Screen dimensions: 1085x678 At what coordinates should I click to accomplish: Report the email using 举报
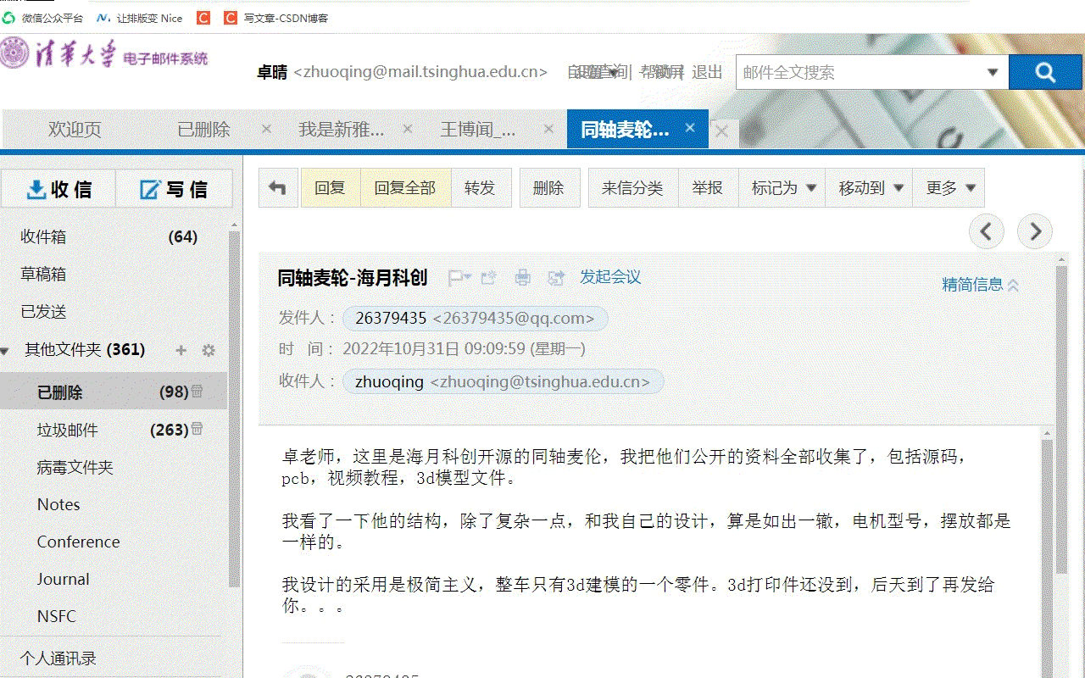pyautogui.click(x=708, y=188)
